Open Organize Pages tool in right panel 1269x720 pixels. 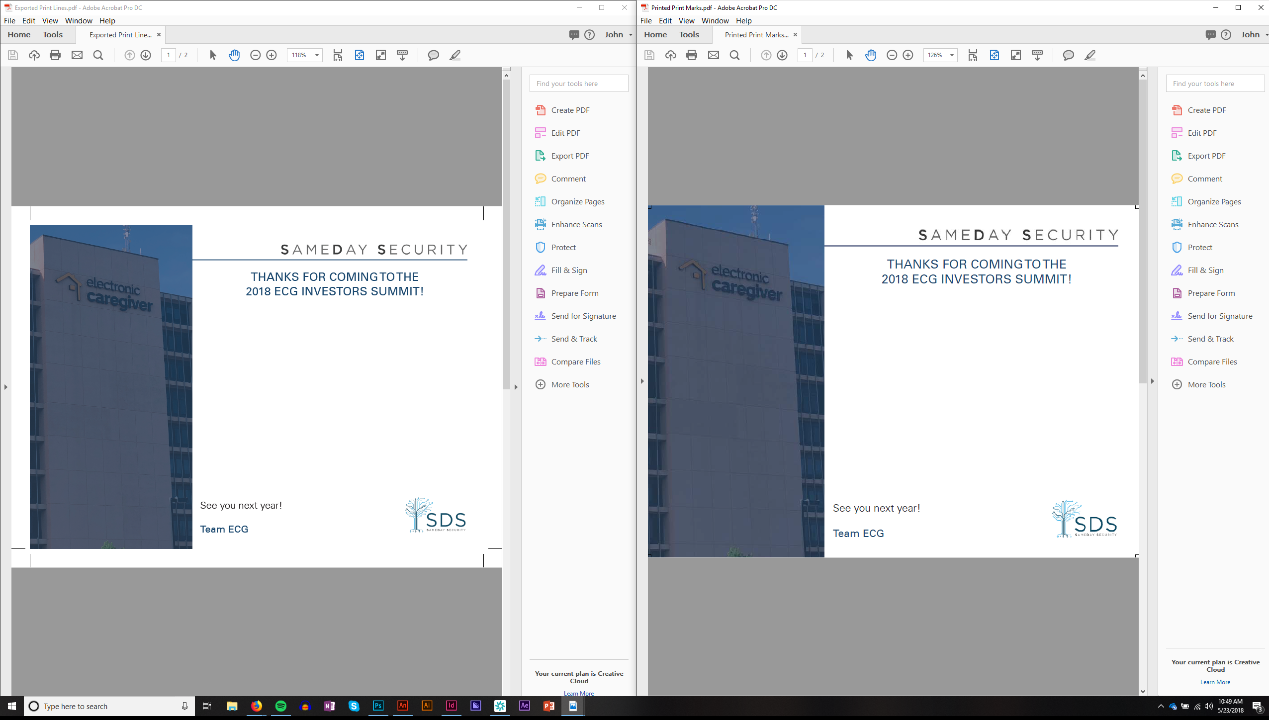click(1214, 201)
